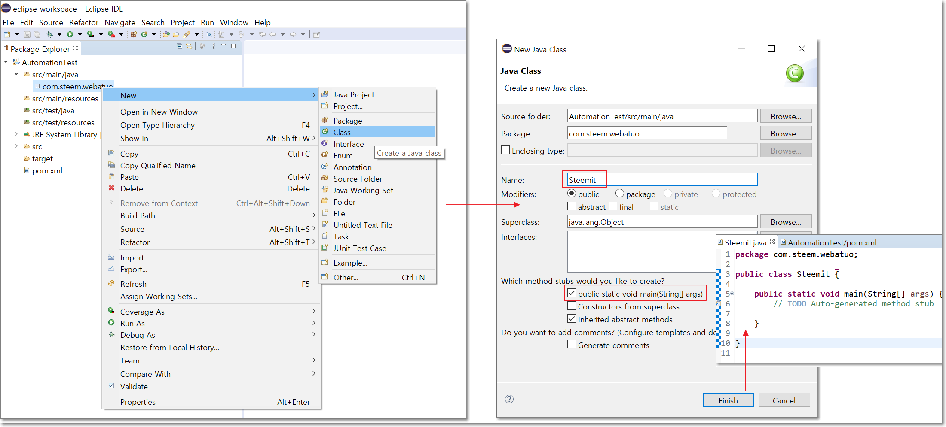Click Browse next to Source folder
The height and width of the screenshot is (427, 946).
[x=786, y=116]
